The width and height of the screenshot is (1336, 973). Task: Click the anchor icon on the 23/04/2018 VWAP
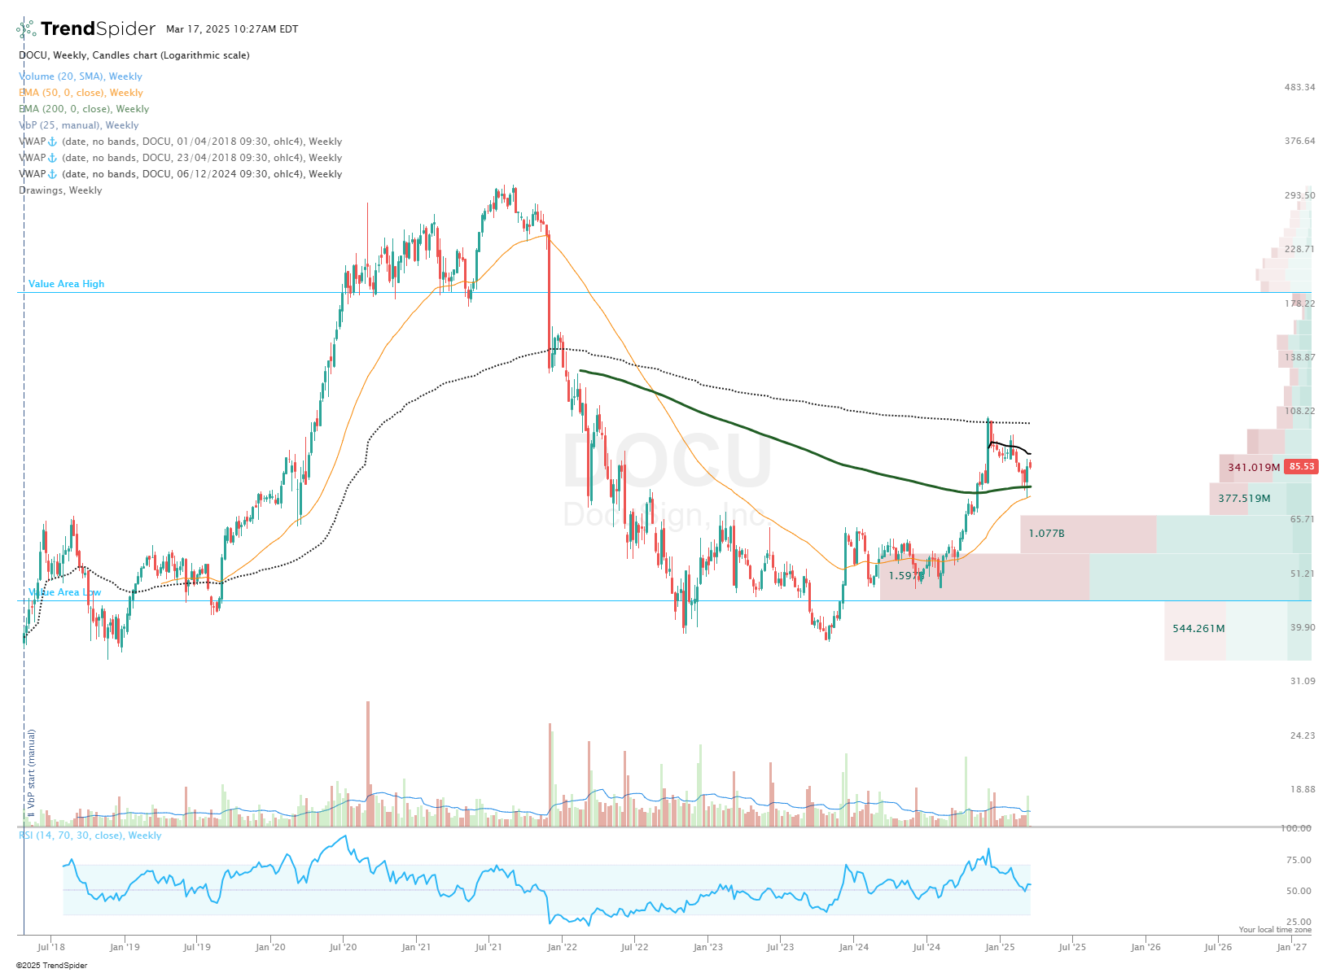[x=53, y=158]
